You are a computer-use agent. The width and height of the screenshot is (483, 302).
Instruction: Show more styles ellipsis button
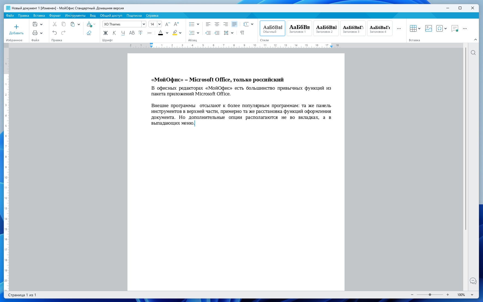399,28
